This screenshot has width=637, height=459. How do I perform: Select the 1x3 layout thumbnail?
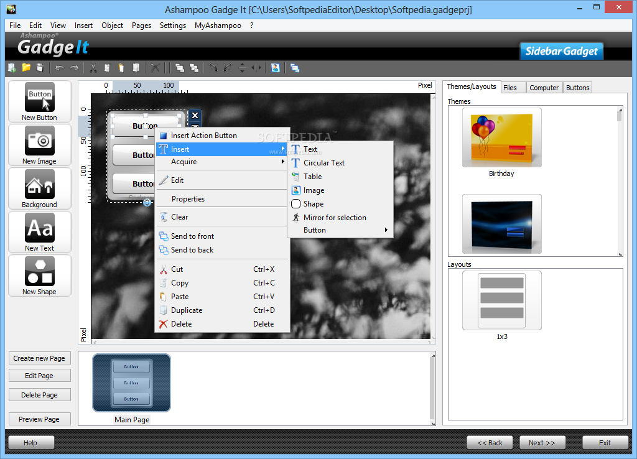click(502, 300)
